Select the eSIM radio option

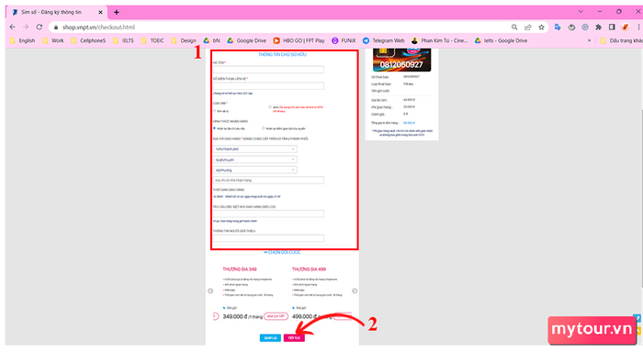(270, 107)
